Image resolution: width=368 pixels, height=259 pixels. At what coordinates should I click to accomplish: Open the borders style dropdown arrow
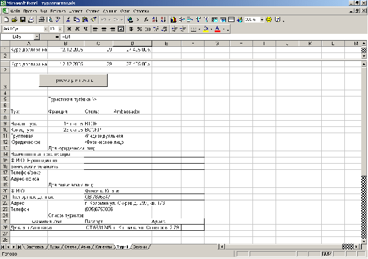click(x=199, y=29)
